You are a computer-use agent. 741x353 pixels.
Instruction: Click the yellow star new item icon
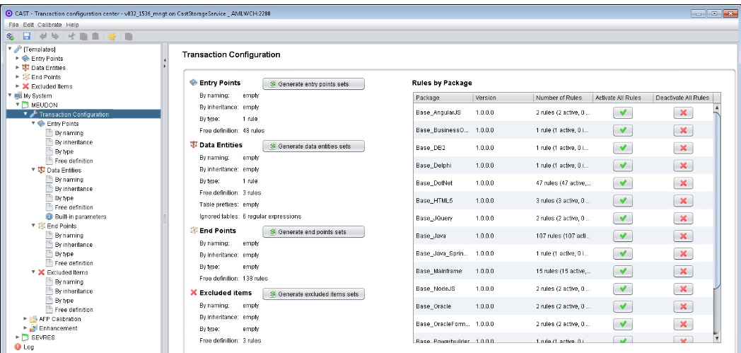pos(112,36)
